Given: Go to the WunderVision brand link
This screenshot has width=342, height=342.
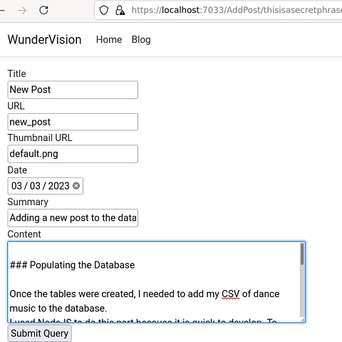Looking at the screenshot, I should [44, 39].
